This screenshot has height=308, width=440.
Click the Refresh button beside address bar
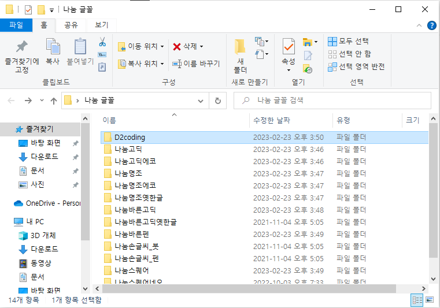click(218, 101)
